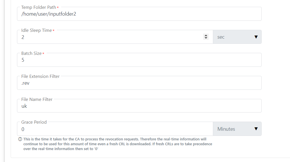Click the arrow on the sec dropdown

(x=256, y=37)
